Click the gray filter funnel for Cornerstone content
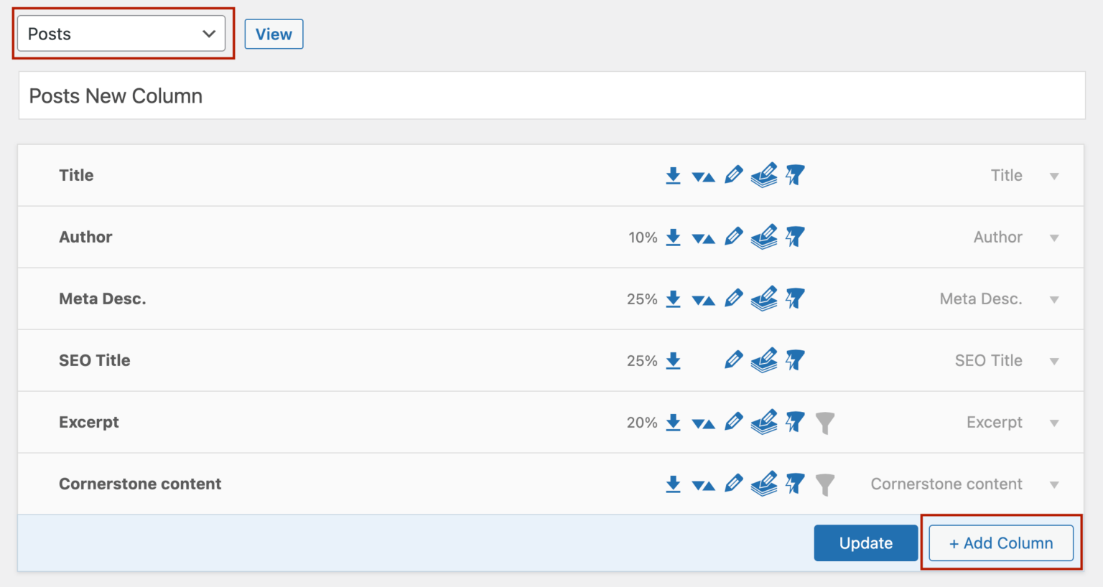Screen dimensions: 1103x587 pos(825,485)
